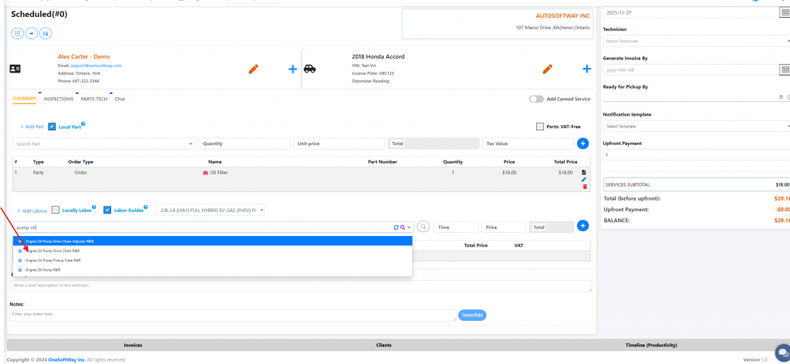Open the PARTS TECH tab
790x364 pixels.
click(94, 99)
